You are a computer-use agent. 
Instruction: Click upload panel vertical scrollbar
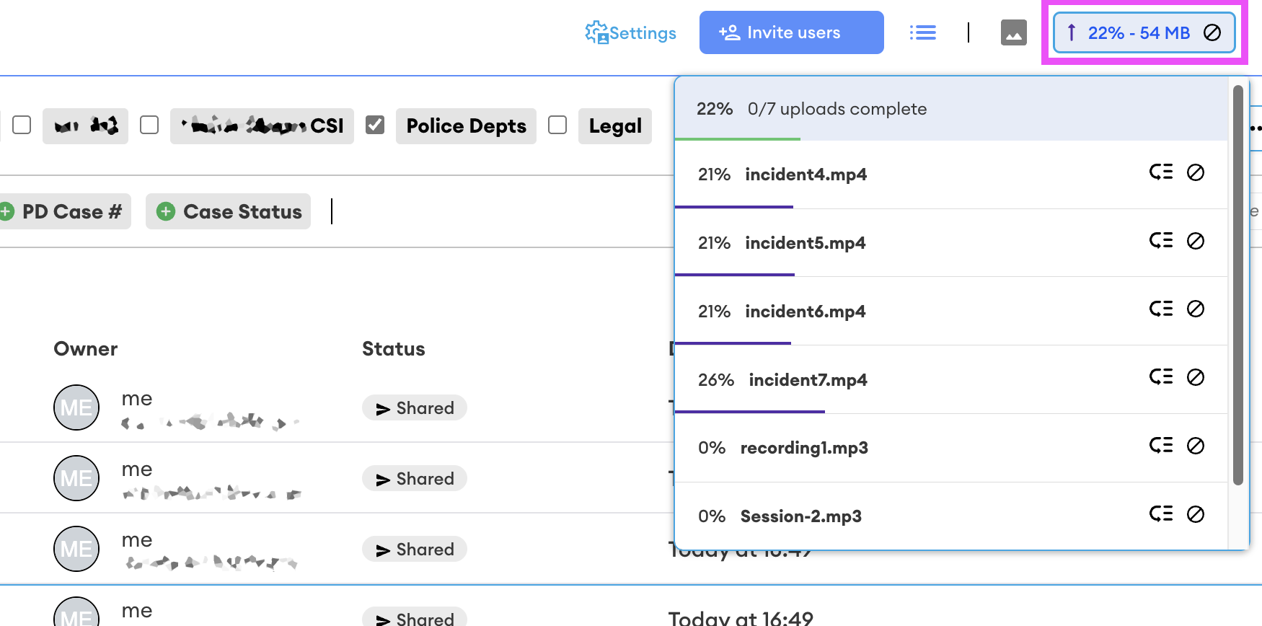[x=1237, y=285]
